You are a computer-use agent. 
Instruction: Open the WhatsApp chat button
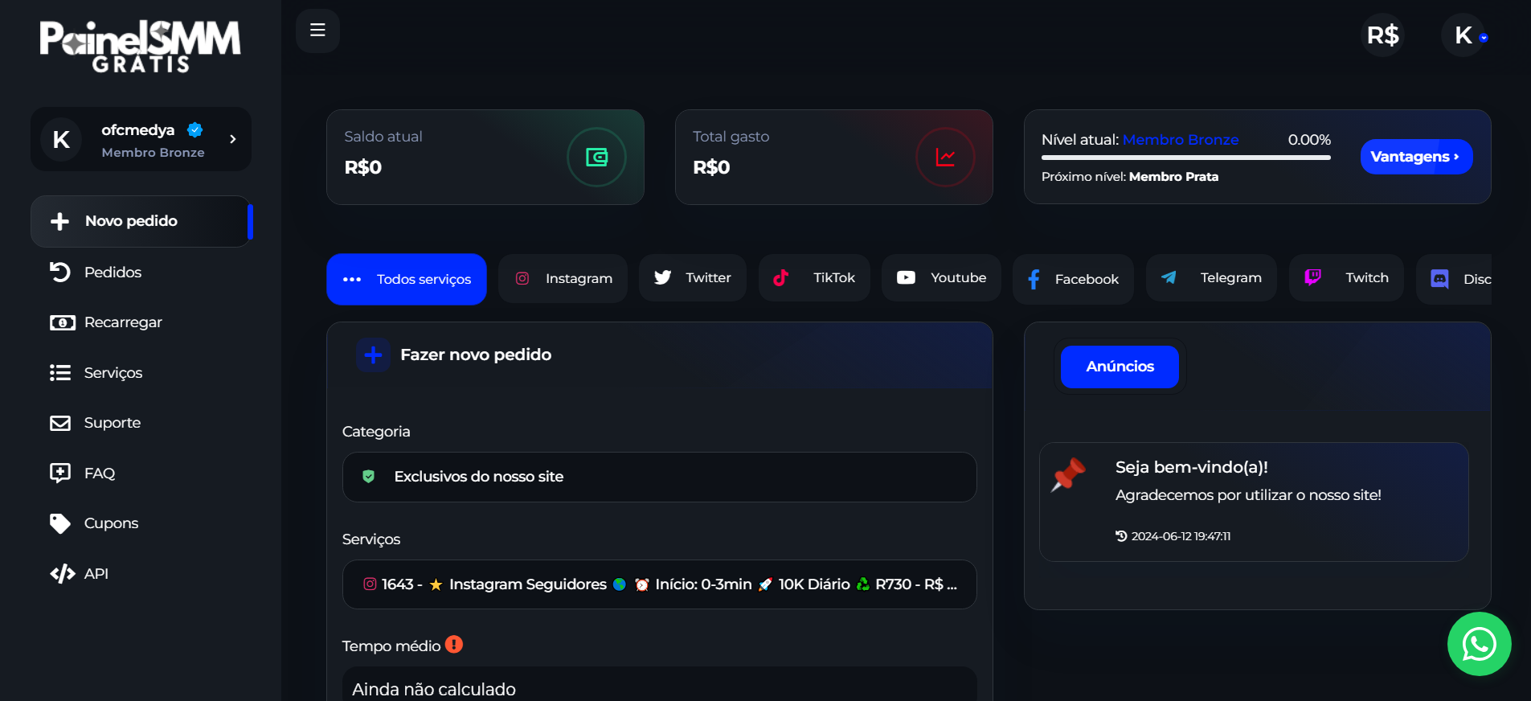[x=1479, y=644]
